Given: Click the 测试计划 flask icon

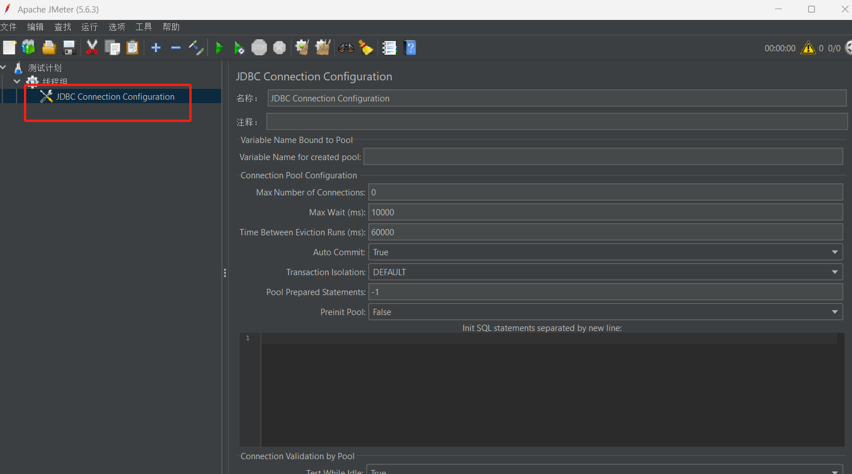Looking at the screenshot, I should [18, 68].
